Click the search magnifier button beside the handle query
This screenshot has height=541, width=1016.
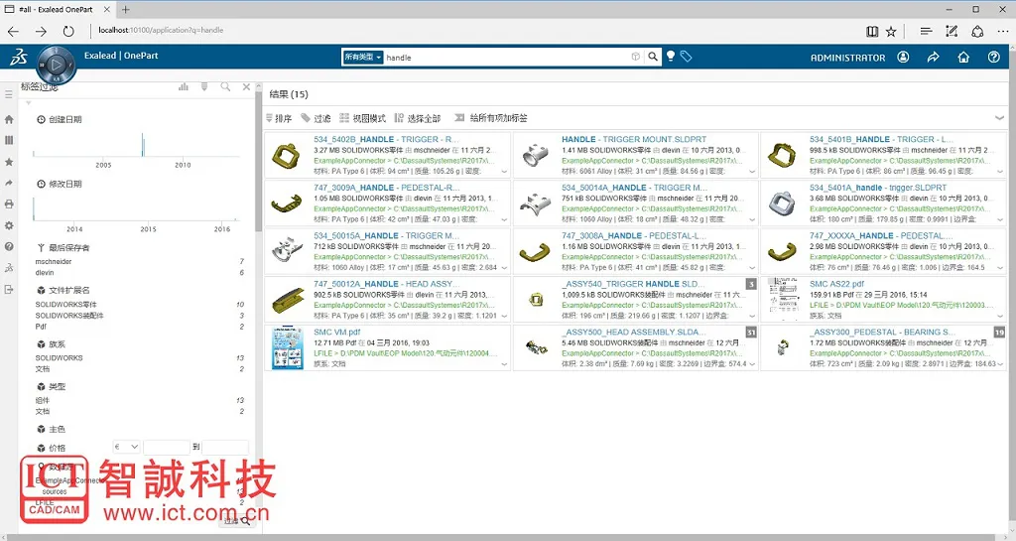pos(653,58)
